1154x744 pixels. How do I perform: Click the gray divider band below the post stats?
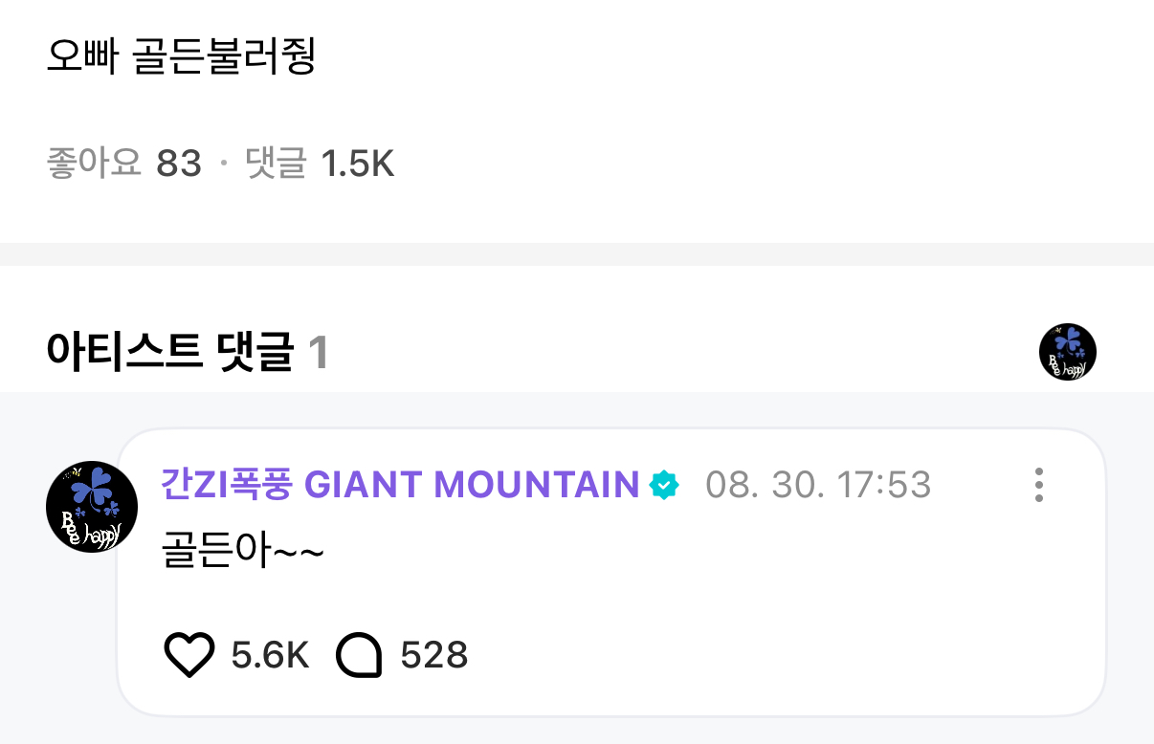(577, 253)
